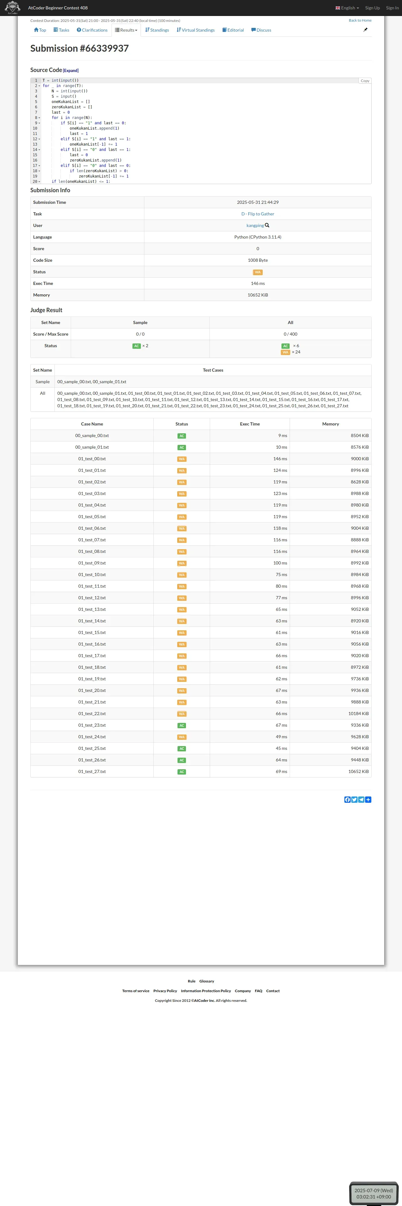402x1206 pixels.
Task: Open the Editorial tab
Action: pyautogui.click(x=233, y=30)
